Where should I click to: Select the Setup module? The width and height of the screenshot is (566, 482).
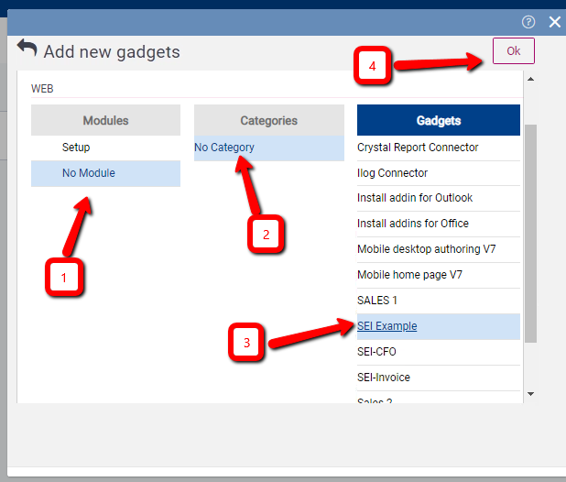tap(76, 148)
